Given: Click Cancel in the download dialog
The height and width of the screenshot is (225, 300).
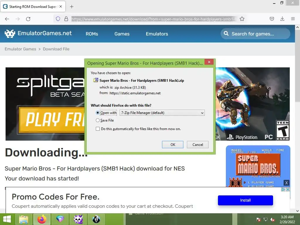Looking at the screenshot, I should [x=198, y=145].
